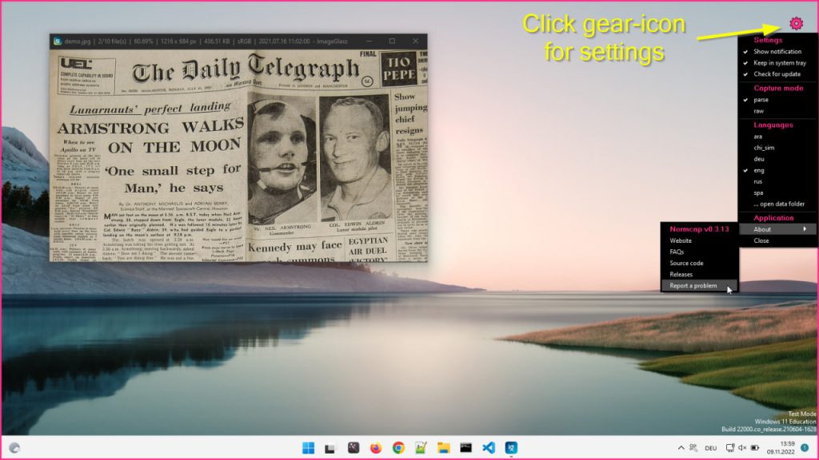Select the parse capture mode
This screenshot has height=460, width=819.
777,100
